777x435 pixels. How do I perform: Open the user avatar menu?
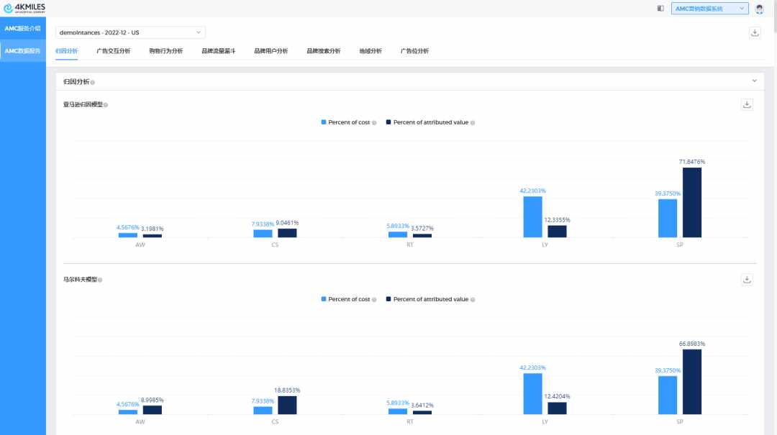[759, 9]
